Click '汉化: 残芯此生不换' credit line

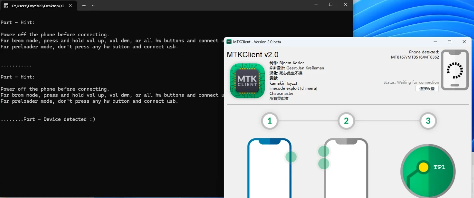pos(286,73)
